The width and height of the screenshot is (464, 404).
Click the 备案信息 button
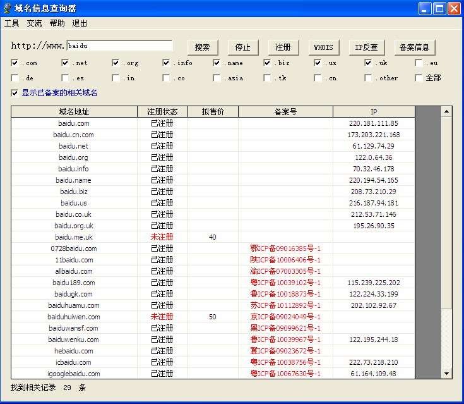coord(414,47)
